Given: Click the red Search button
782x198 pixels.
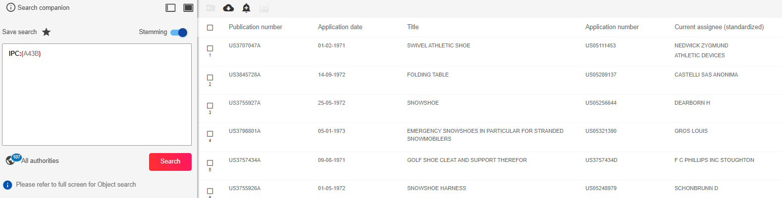Looking at the screenshot, I should 170,162.
